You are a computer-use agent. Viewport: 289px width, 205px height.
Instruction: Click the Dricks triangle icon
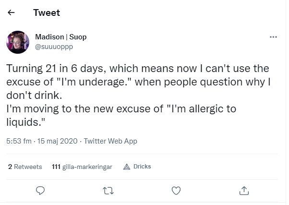click(127, 167)
